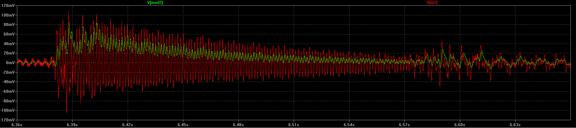
Task: Click the 6.39s time axis label
Action: pyautogui.click(x=72, y=125)
